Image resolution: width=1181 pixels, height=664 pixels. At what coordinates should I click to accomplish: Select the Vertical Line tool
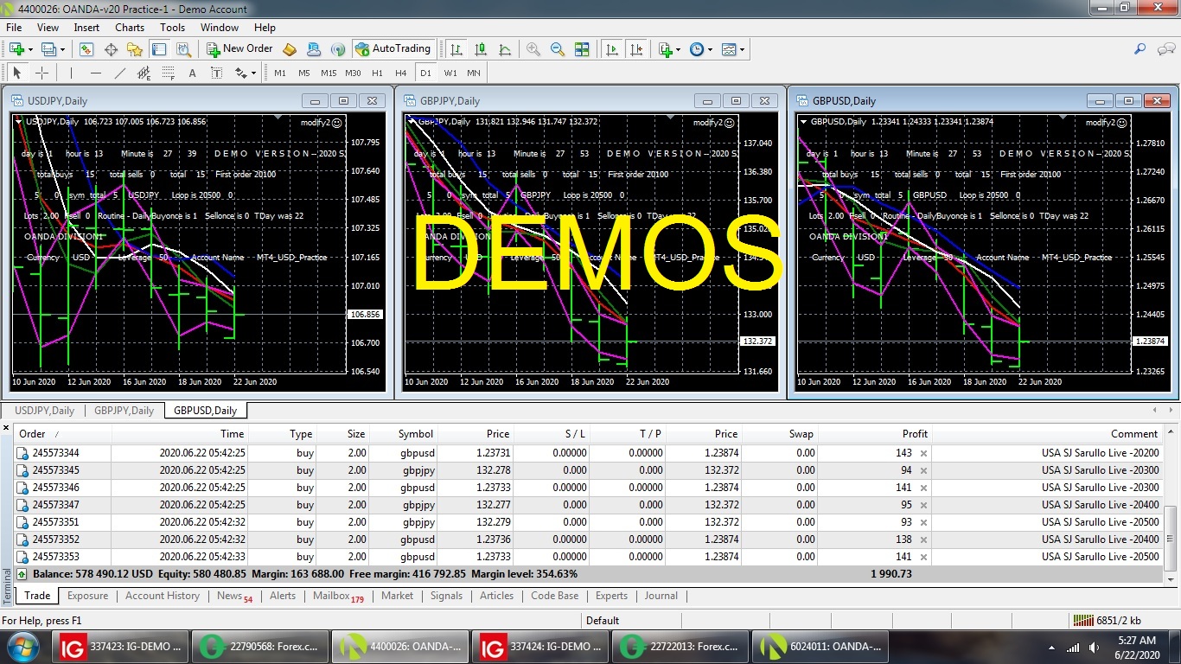pos(71,73)
